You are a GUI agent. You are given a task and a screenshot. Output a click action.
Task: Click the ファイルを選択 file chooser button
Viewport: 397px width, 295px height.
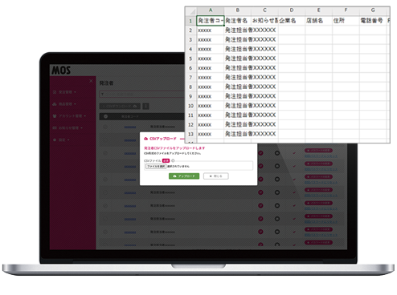[156, 166]
